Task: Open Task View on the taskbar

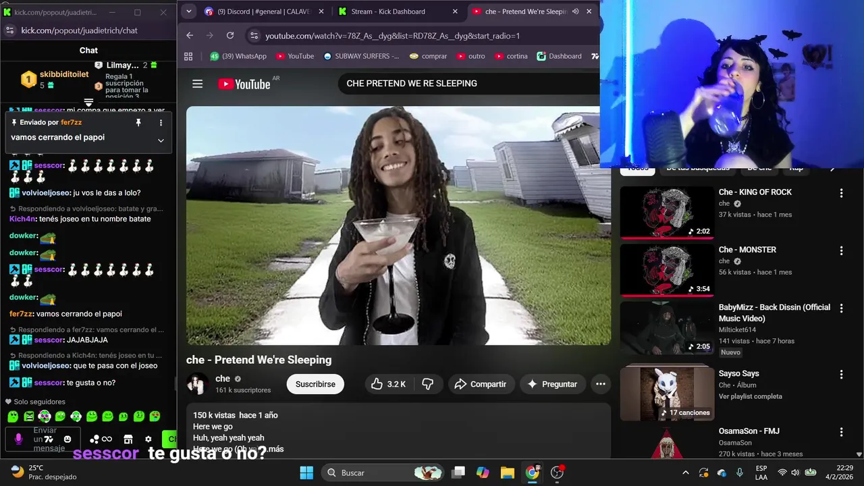Action: (458, 473)
